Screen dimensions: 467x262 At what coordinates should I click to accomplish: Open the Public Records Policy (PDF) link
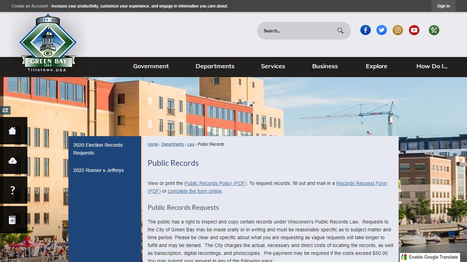point(215,183)
